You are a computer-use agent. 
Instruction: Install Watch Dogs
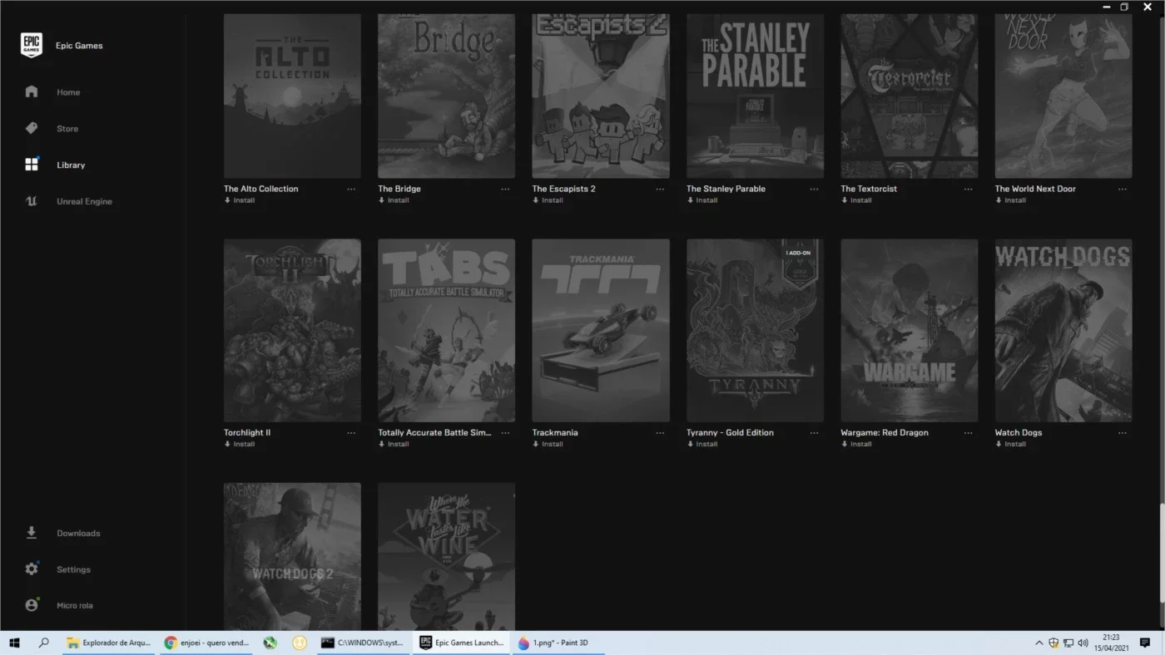coord(1011,444)
